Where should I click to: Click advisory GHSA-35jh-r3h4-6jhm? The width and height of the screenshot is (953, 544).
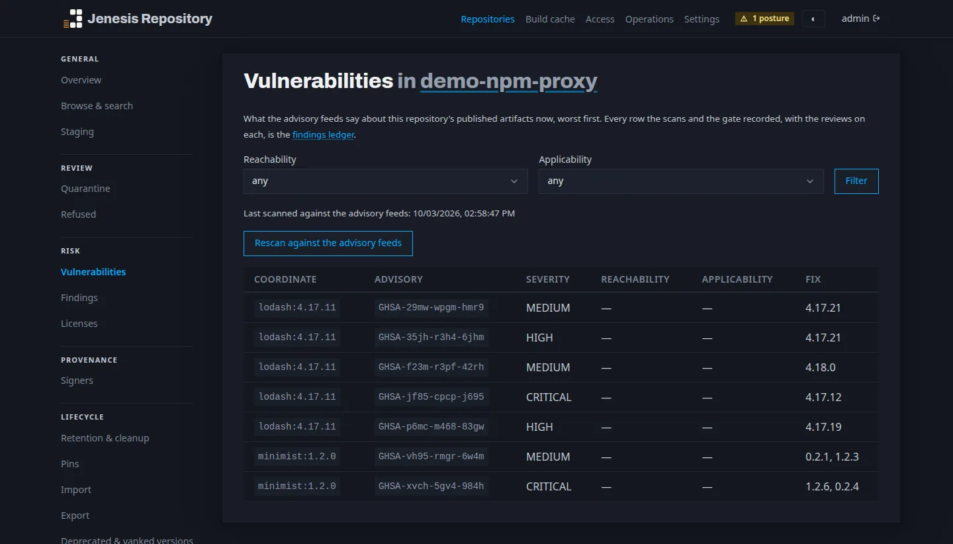point(431,338)
